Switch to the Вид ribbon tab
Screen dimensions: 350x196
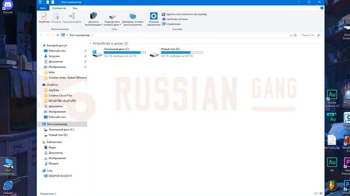click(x=75, y=8)
